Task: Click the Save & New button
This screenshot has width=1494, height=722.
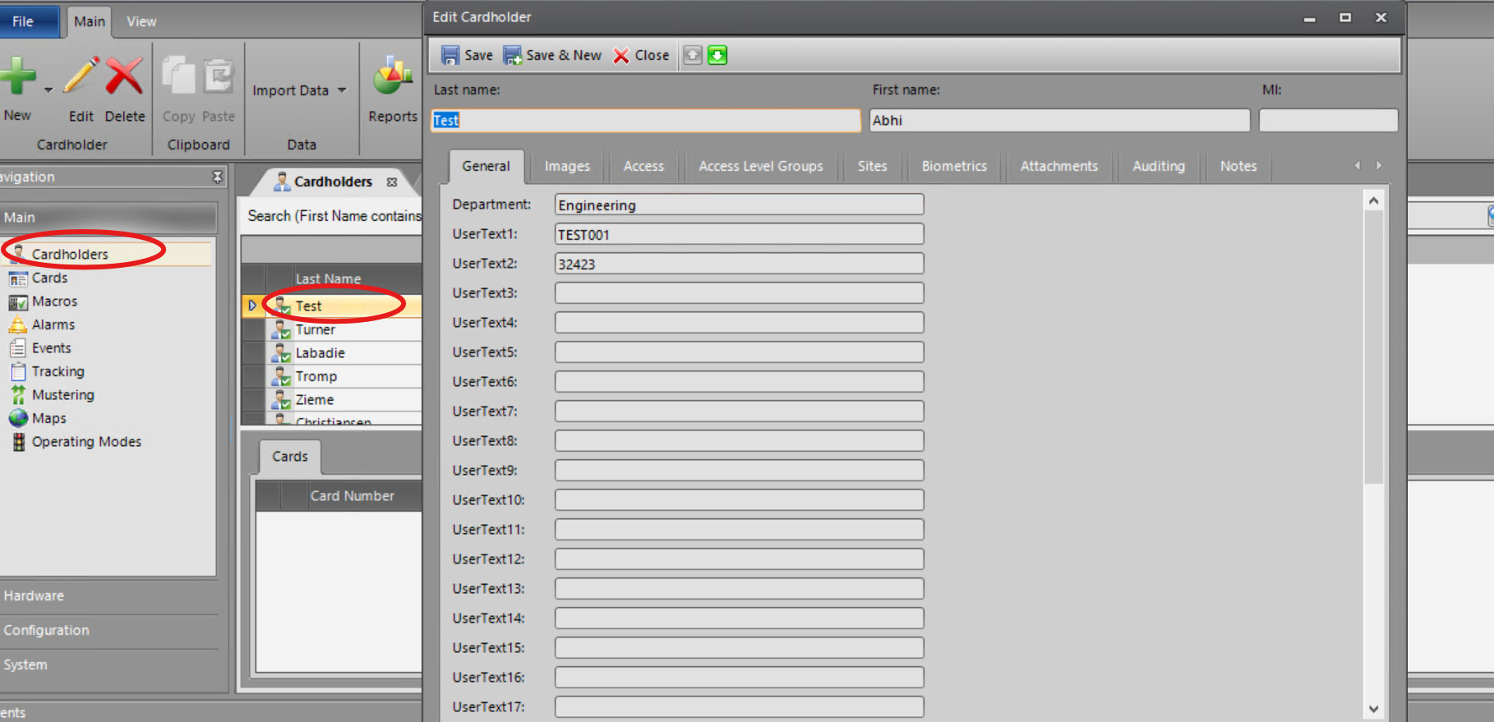Action: coord(552,55)
